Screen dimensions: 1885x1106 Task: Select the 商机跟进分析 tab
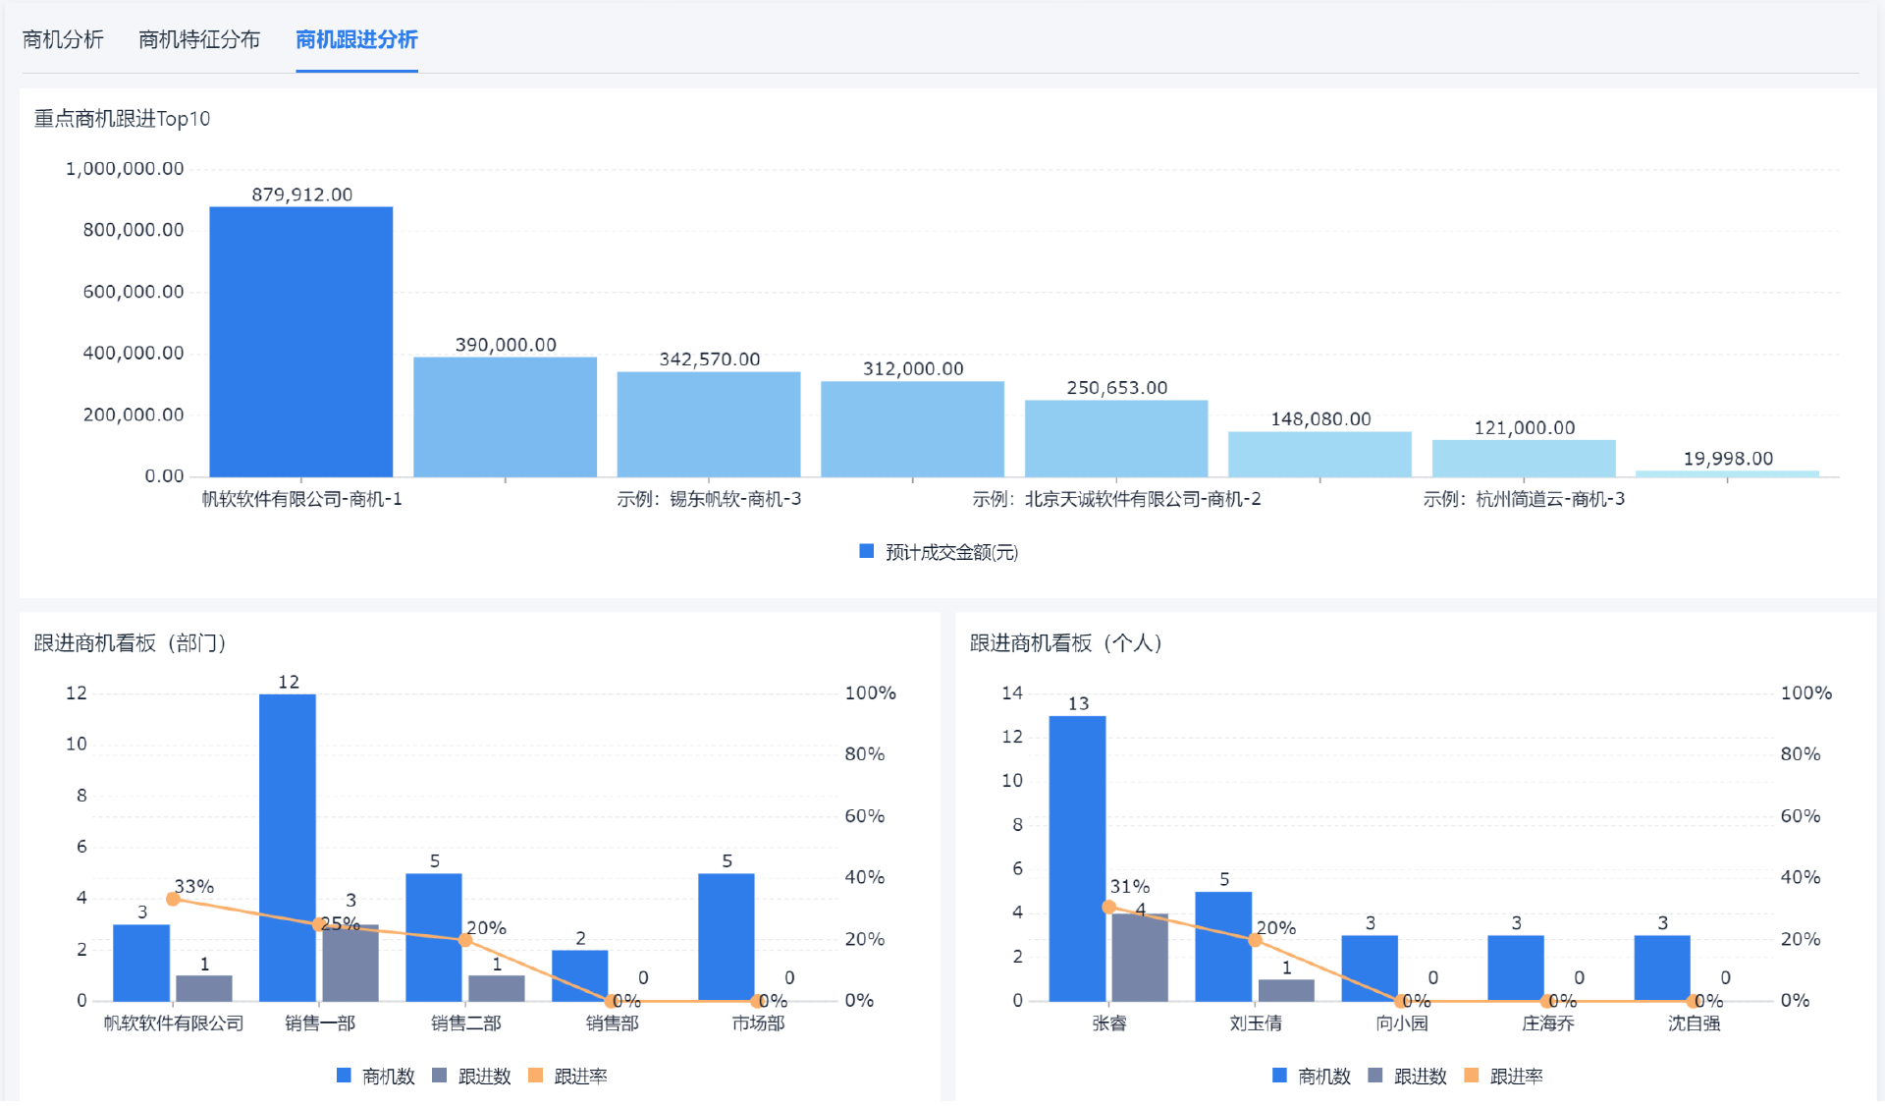pos(356,39)
